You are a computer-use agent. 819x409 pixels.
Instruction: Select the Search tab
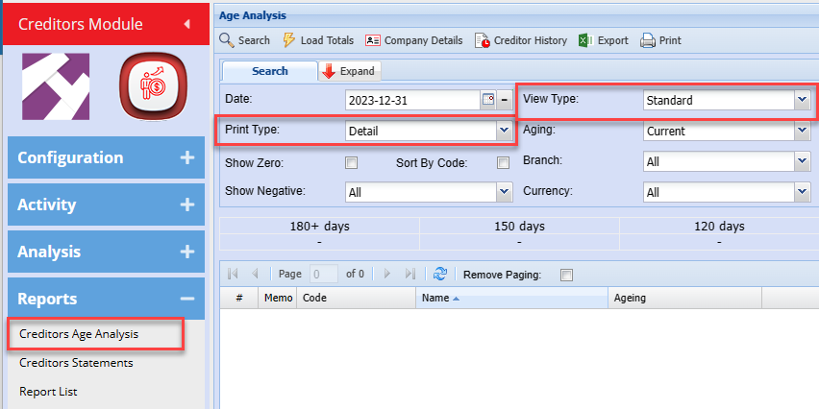pos(269,71)
